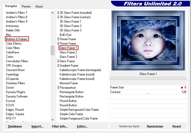Click the Glass Frame 1 preview image

[x=148, y=40]
